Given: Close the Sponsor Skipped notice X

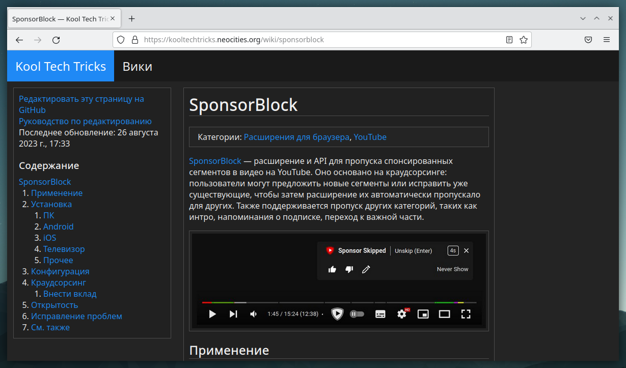Looking at the screenshot, I should [x=466, y=250].
